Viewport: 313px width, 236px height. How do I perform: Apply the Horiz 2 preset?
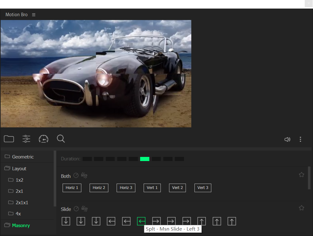pos(99,188)
